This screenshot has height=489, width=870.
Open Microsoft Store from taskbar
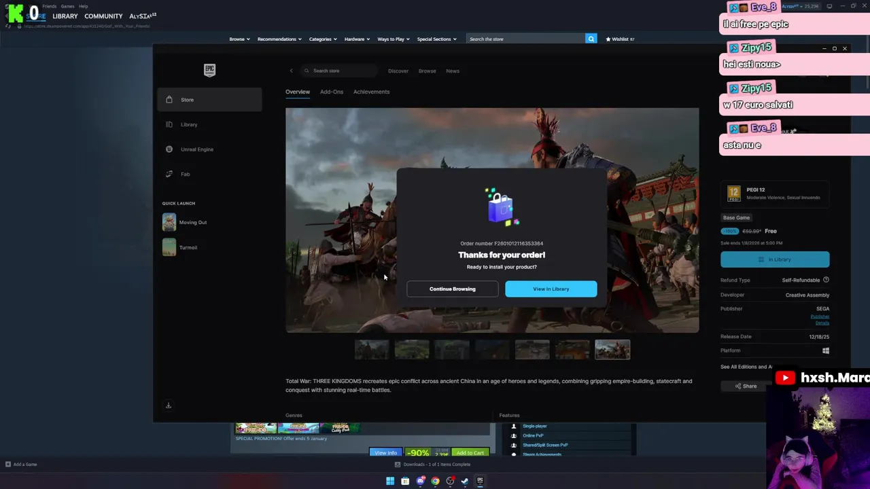coord(405,481)
